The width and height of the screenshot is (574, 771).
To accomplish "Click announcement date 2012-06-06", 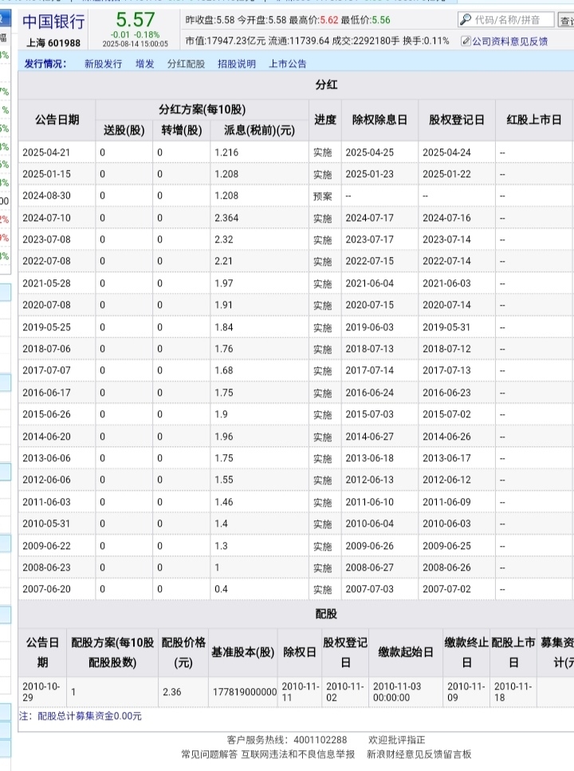I will point(46,480).
